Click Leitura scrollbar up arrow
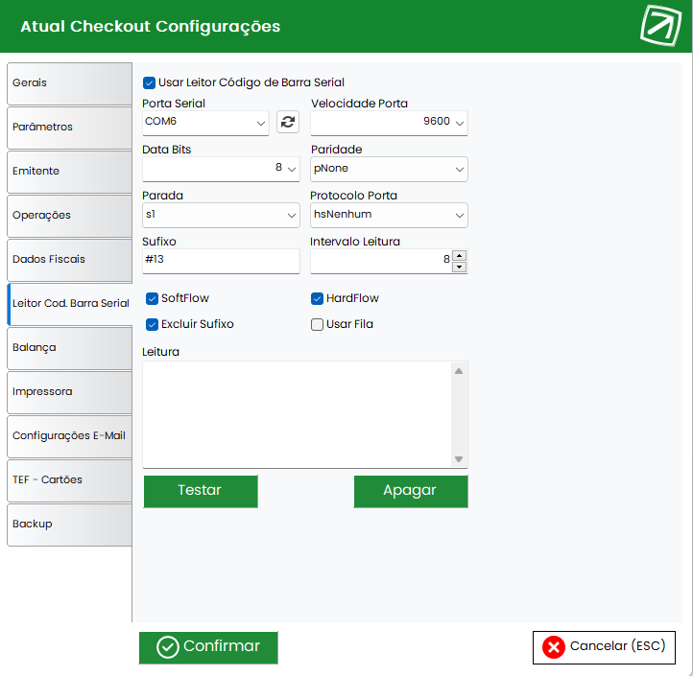693x676 pixels. [459, 371]
